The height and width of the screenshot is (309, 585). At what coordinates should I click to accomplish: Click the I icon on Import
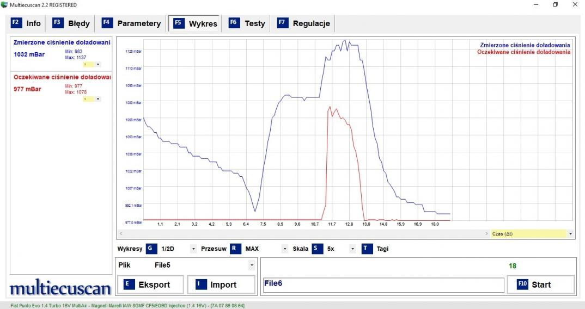[x=201, y=285]
